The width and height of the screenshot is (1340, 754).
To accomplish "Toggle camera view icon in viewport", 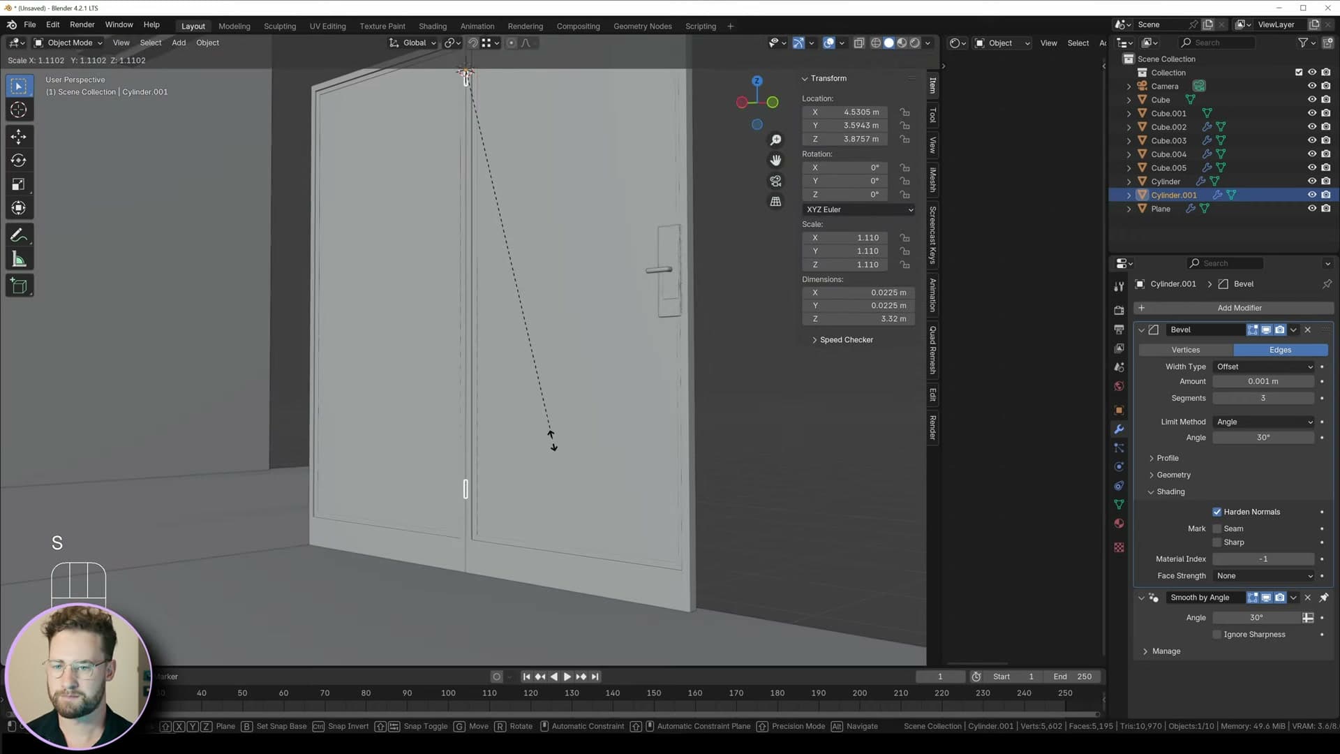I will [775, 181].
